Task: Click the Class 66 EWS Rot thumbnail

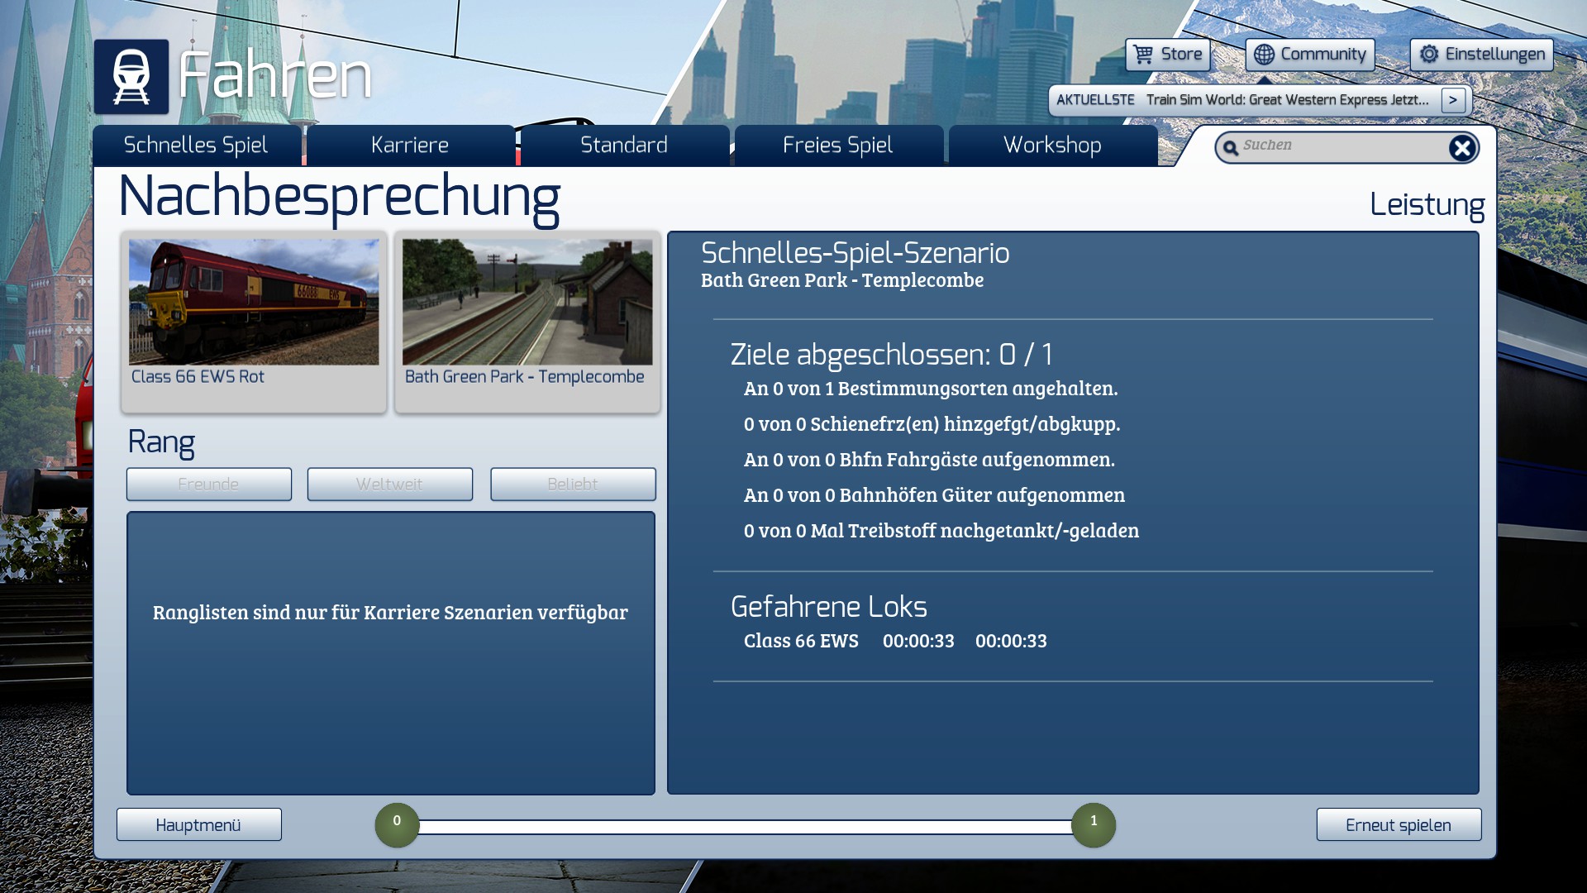Action: 254,302
